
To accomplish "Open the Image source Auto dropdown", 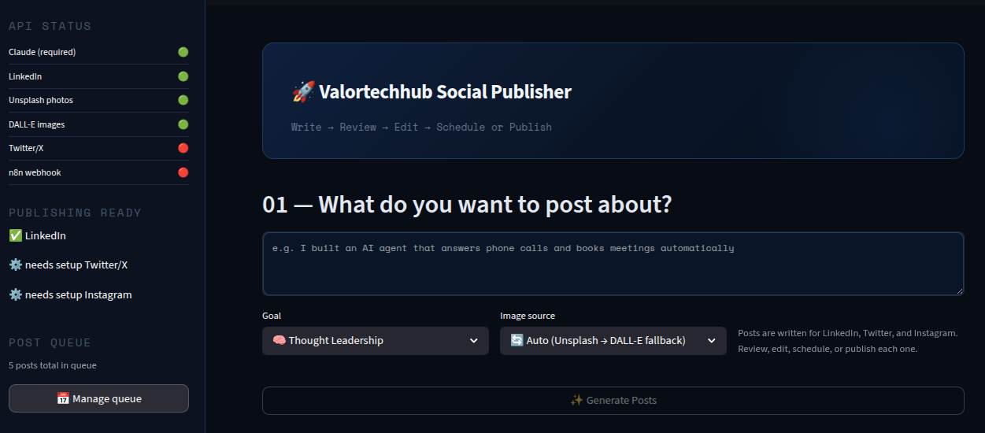I will (613, 341).
